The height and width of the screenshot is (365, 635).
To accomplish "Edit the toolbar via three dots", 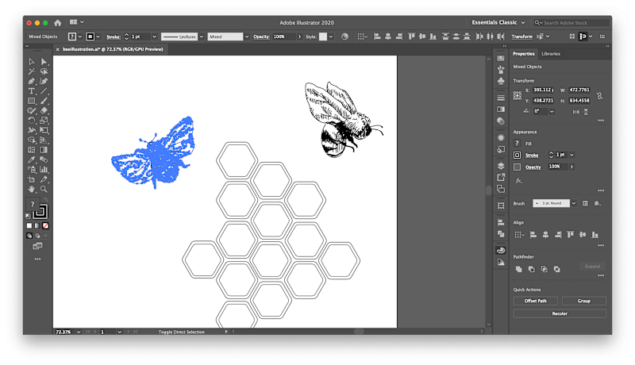I will coord(37,259).
